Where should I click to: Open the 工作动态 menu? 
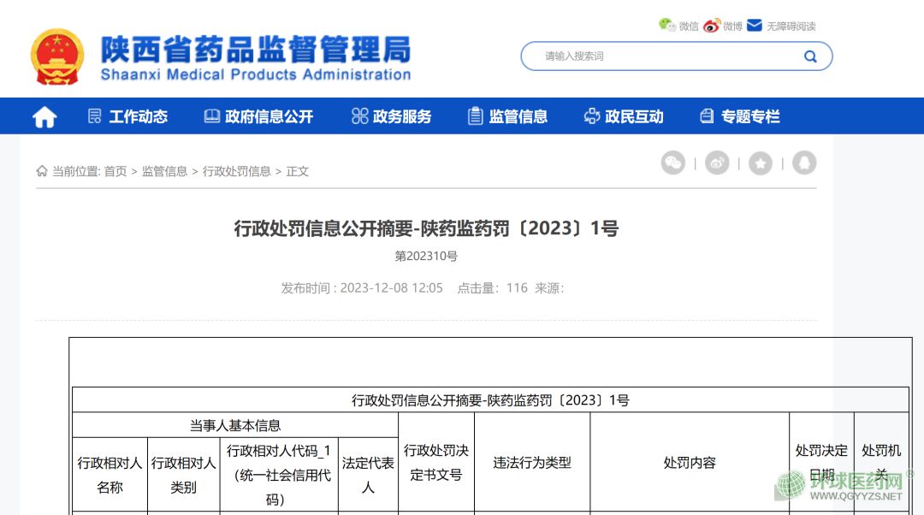coord(127,117)
